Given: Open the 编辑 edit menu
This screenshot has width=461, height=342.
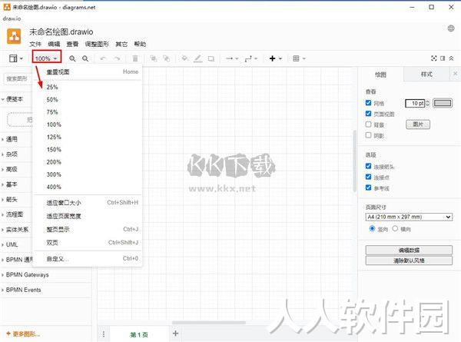Looking at the screenshot, I should [54, 44].
